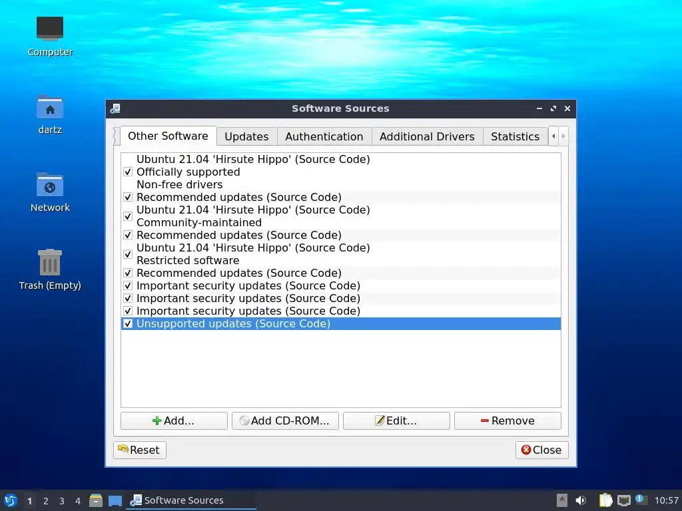Click the show desktop icon in taskbar

tap(115, 500)
